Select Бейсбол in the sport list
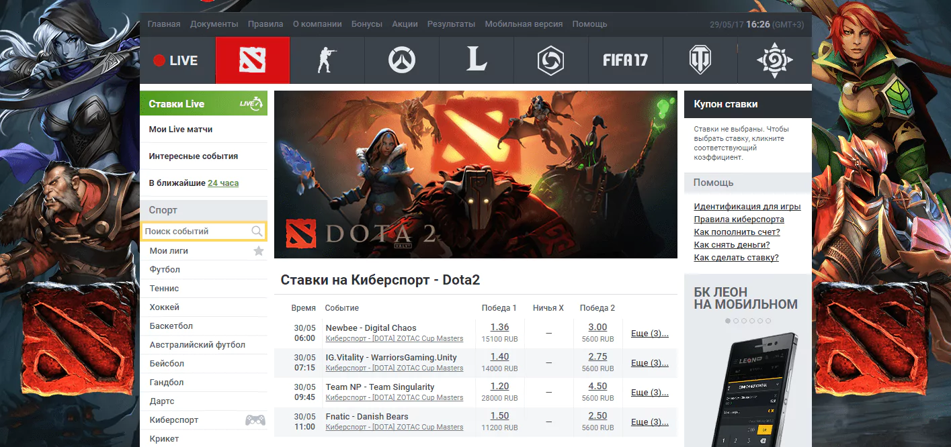 click(167, 363)
